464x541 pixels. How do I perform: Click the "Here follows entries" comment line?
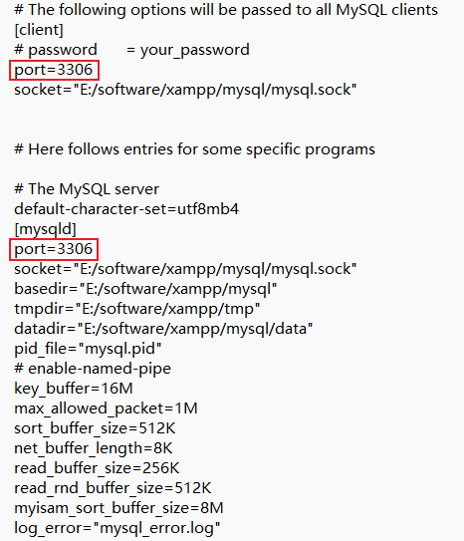tap(194, 149)
